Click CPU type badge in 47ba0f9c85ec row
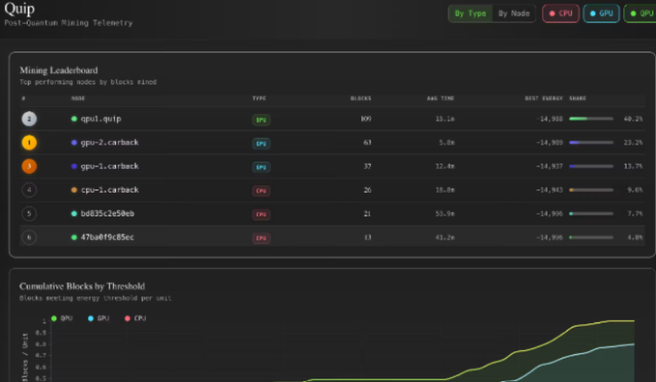Viewport: 656px width, 382px height. click(x=261, y=238)
